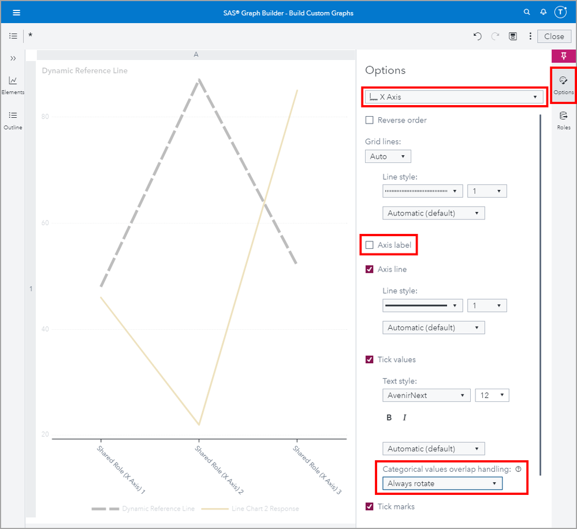Click the Shared Role (X Axis) 1 tick label

pyautogui.click(x=121, y=470)
